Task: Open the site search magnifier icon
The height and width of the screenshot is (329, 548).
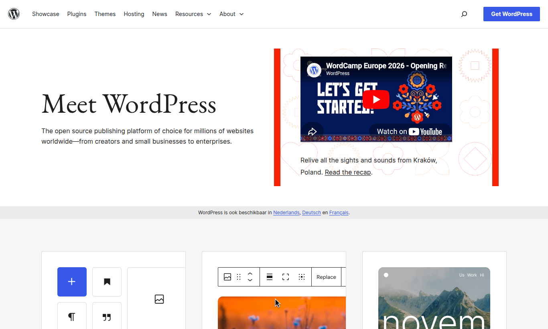Action: click(x=464, y=14)
